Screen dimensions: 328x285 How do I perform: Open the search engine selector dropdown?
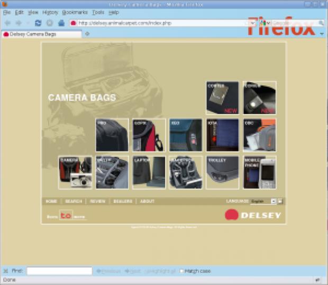click(266, 23)
